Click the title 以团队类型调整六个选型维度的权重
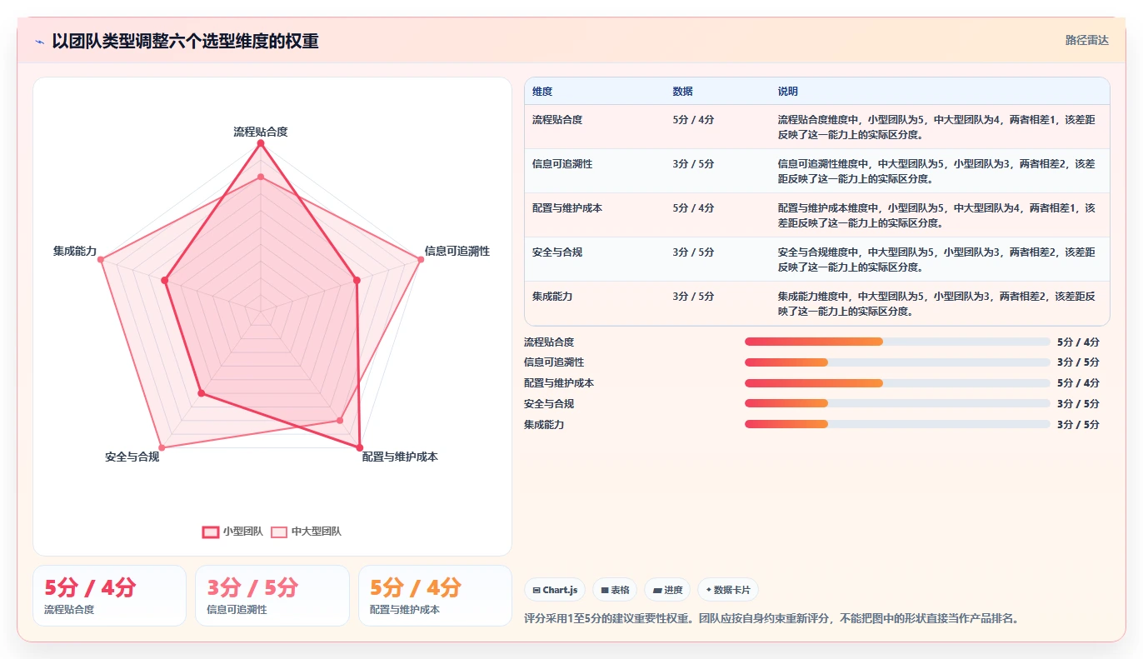1143x659 pixels. [185, 41]
